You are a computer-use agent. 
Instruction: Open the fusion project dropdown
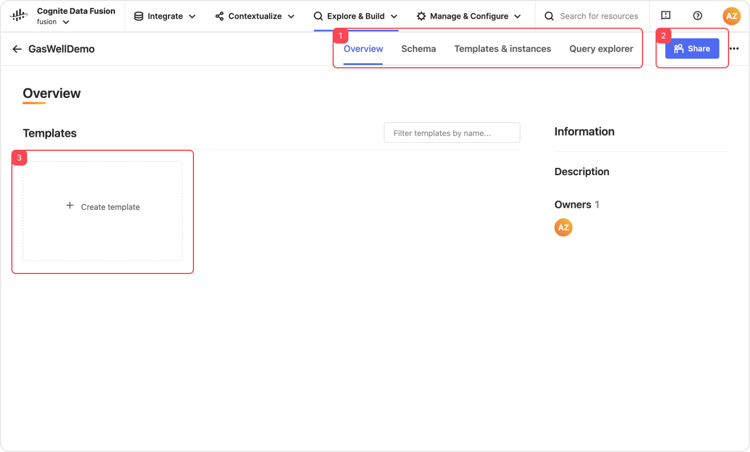pos(53,22)
